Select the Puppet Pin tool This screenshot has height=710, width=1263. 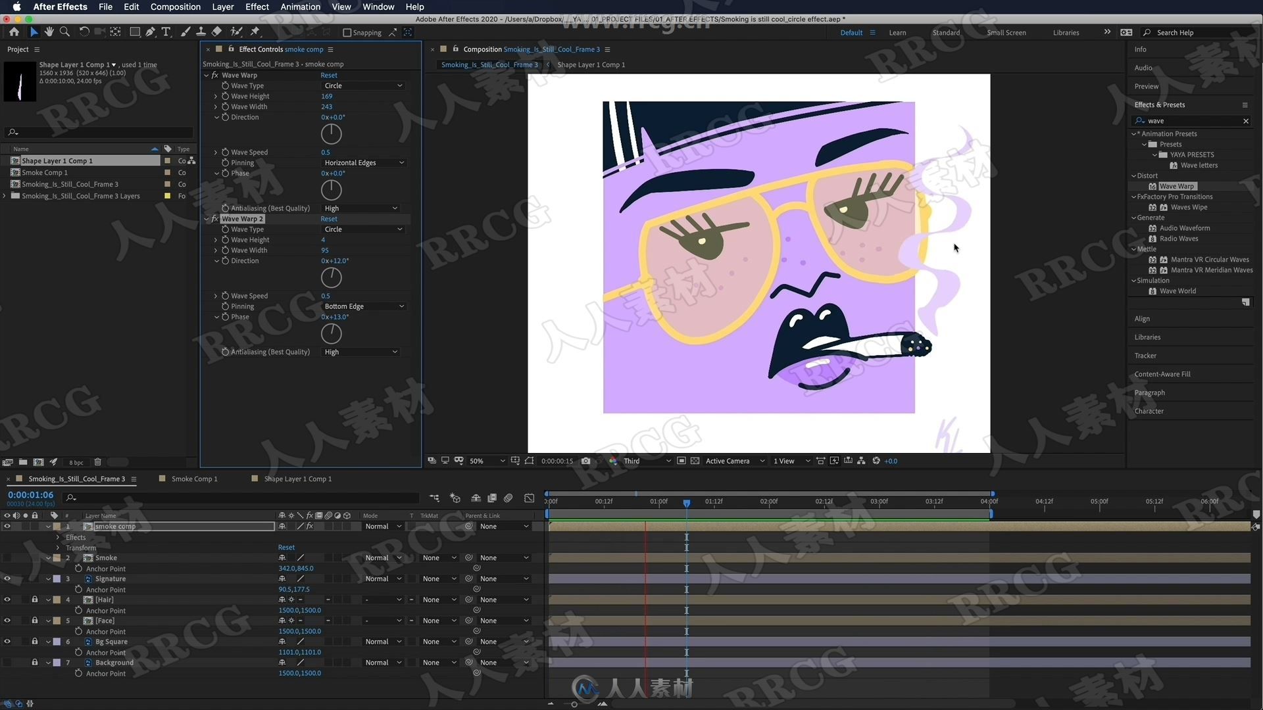pos(255,32)
